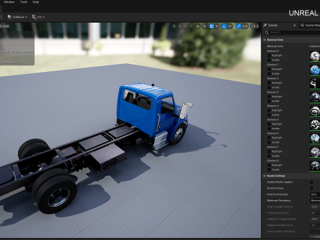
Task: Open the grid snap value 10 dropdown
Action: point(217,26)
